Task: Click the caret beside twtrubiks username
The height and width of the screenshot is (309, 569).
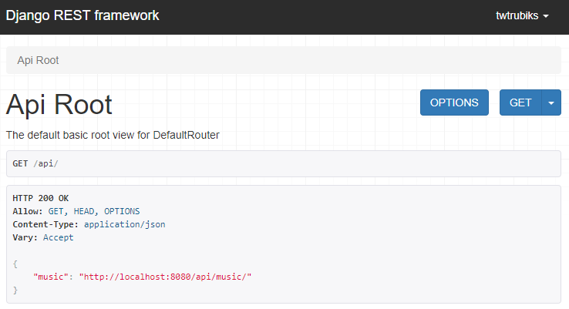Action: coord(546,17)
